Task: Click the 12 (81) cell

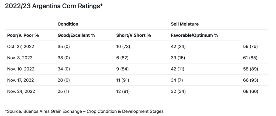Action: pos(123,92)
